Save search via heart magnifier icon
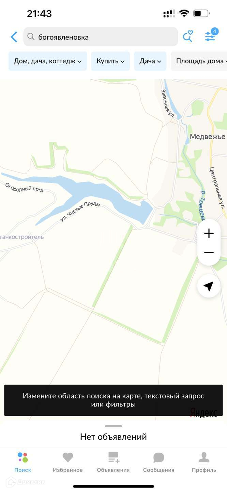Screen dimensions: 227x492 (188, 36)
